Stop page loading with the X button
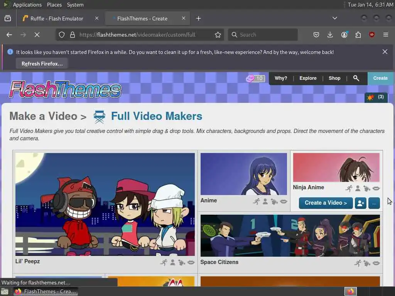This screenshot has height=296, width=395. 37,35
